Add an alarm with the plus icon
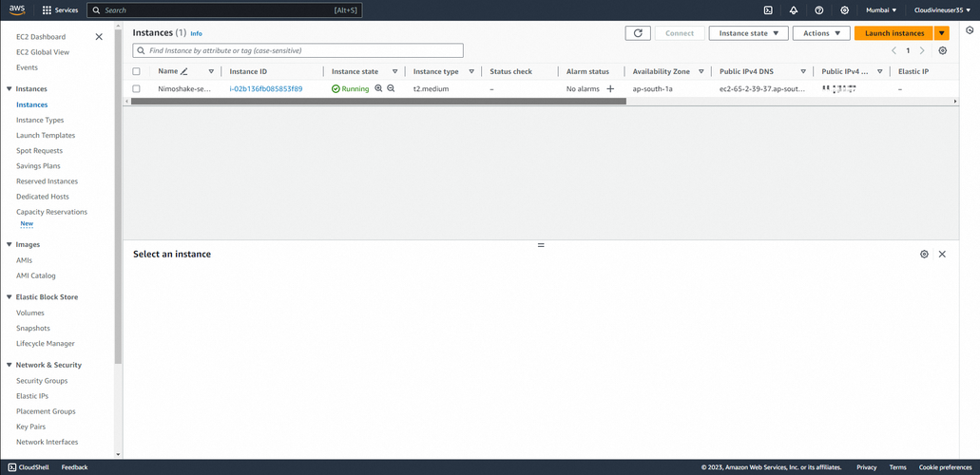The width and height of the screenshot is (980, 475). coord(610,88)
